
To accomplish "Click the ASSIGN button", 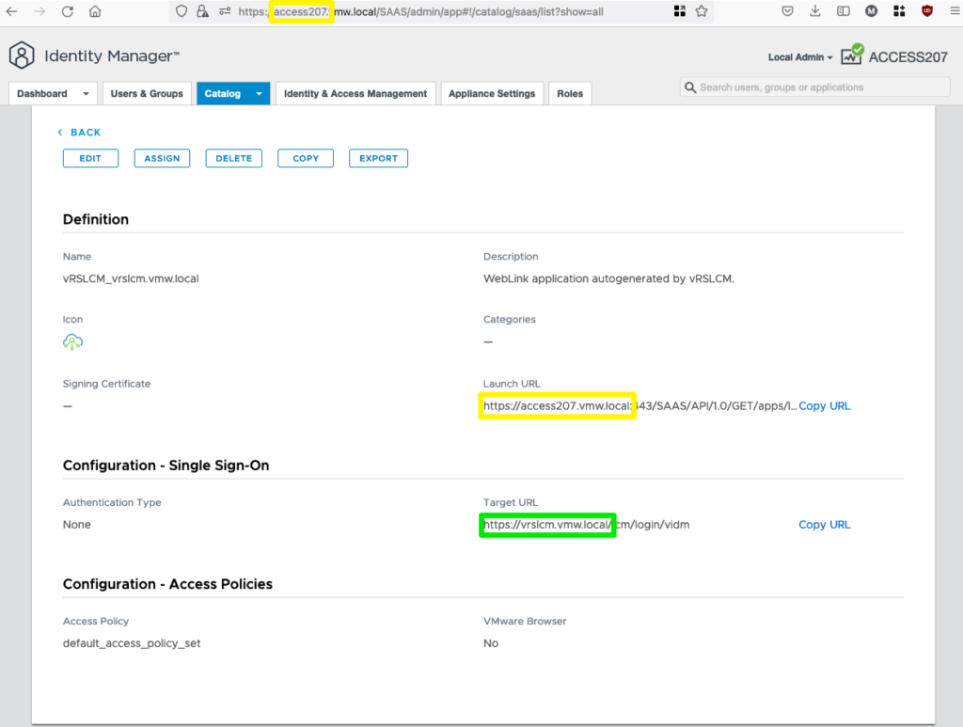I will (x=162, y=158).
